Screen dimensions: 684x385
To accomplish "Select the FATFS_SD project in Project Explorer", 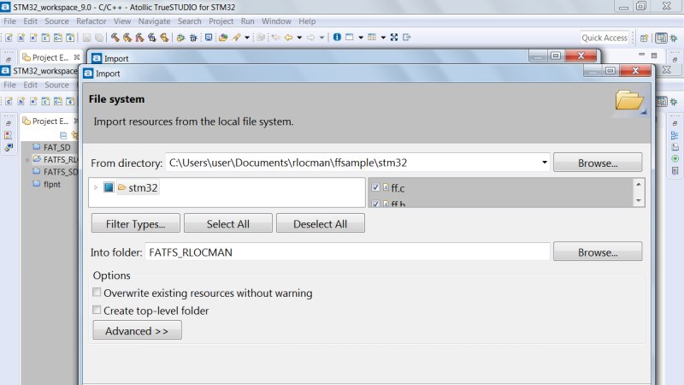I will [60, 172].
